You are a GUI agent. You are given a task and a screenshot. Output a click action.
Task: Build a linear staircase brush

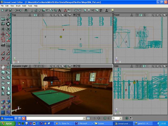[x=8, y=78]
